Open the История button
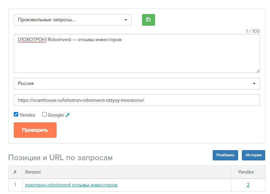Image resolution: width=270 pixels, height=194 pixels. pos(254,155)
